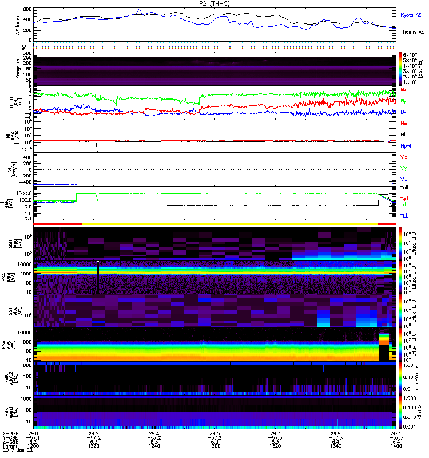The width and height of the screenshot is (429, 458).
Task: Click the AE Index axis label
Action: pos(18,25)
